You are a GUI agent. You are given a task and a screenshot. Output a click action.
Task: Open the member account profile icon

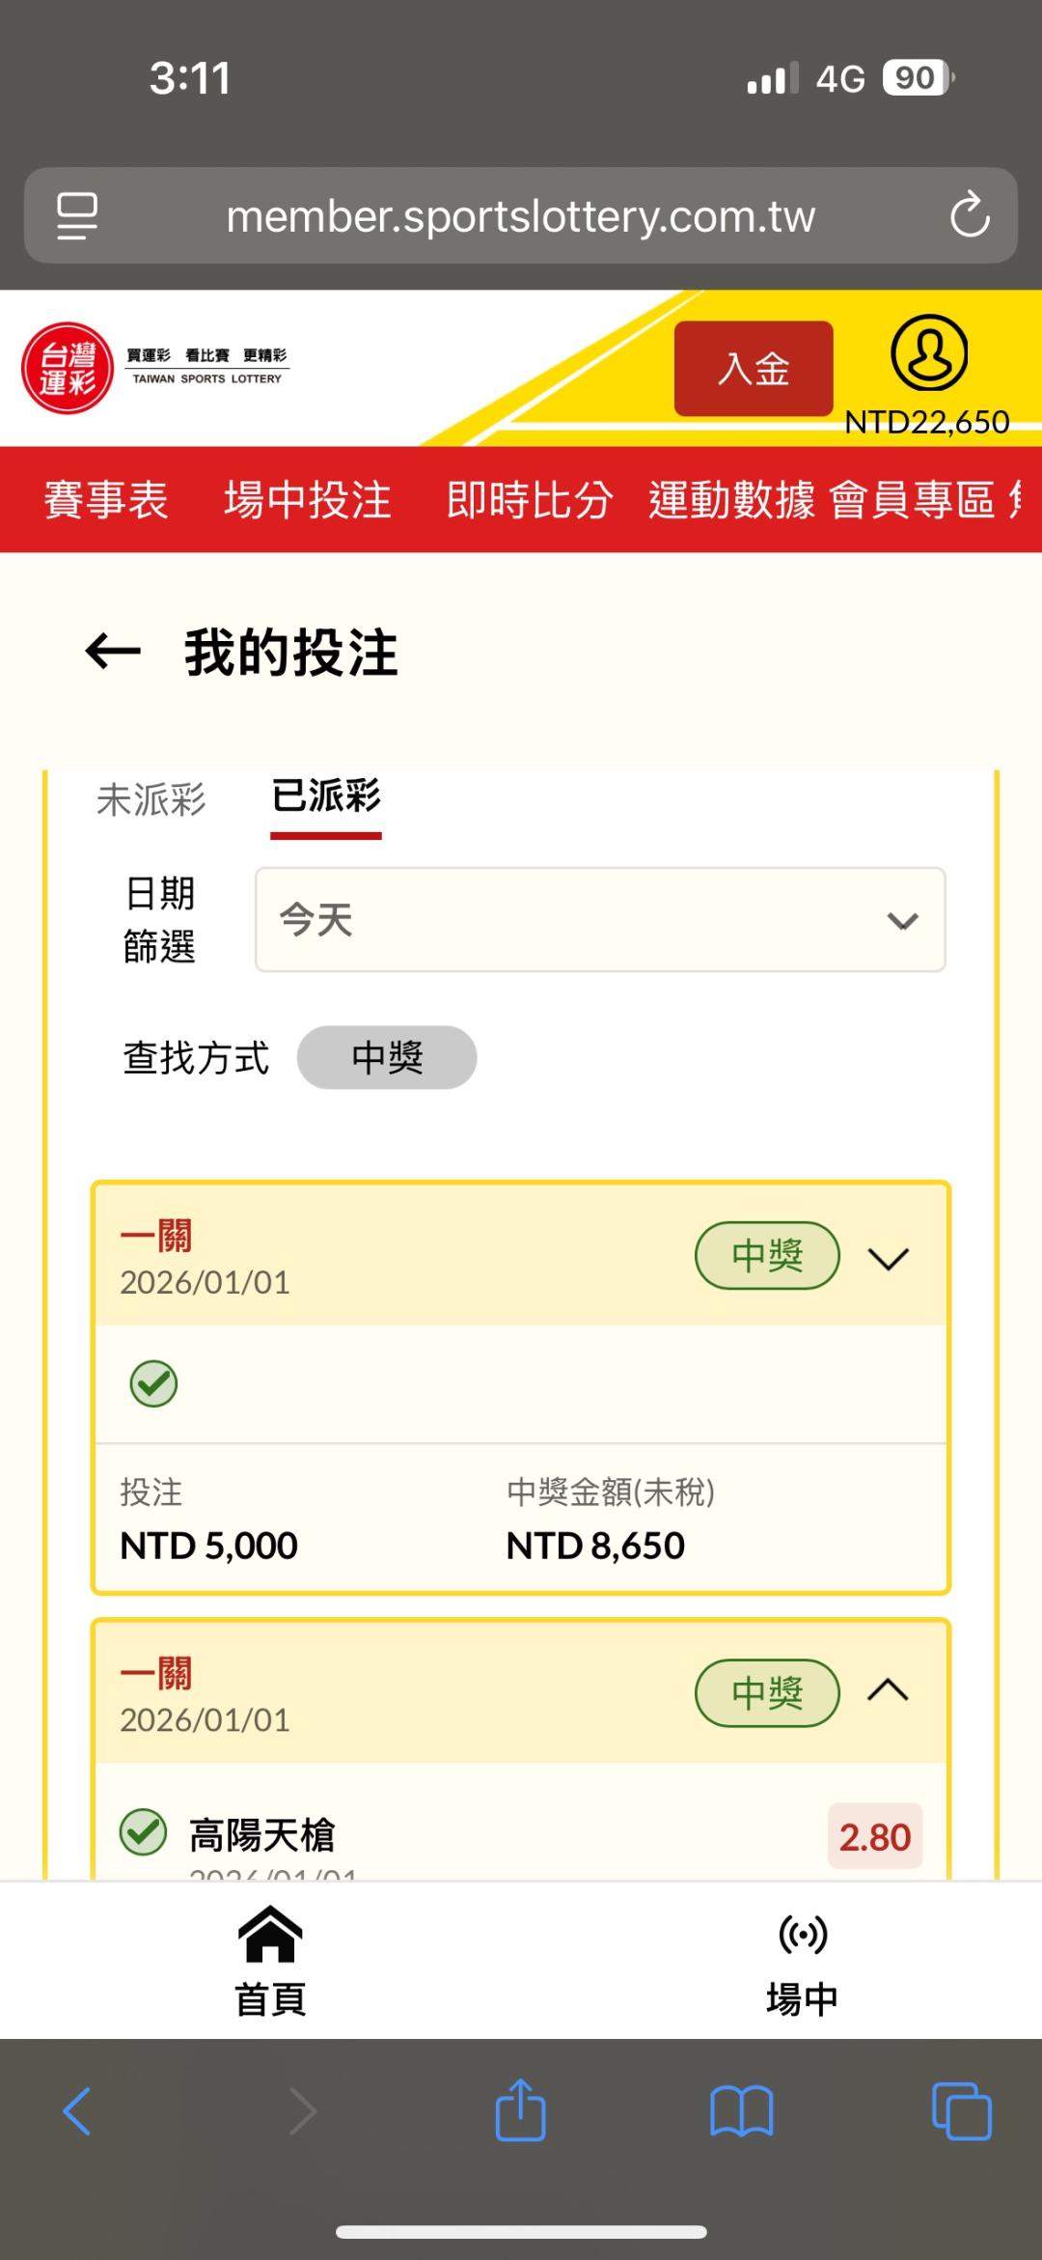coord(928,353)
